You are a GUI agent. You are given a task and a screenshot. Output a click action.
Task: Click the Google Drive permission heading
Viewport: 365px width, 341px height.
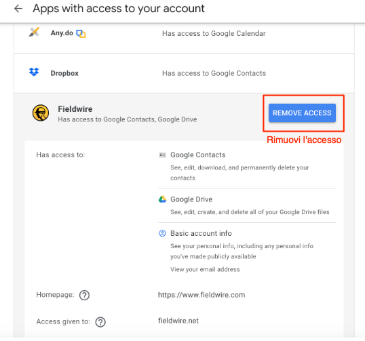[x=191, y=199]
